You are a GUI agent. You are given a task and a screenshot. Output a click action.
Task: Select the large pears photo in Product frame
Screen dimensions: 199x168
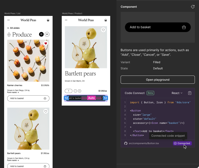tap(86, 47)
